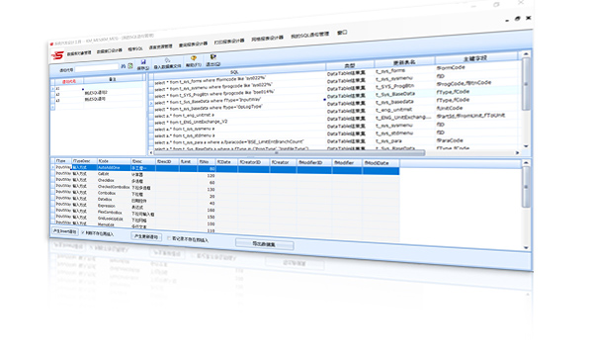Enable the unchecked checkbox beside update statement button
This screenshot has height=356, width=593.
pyautogui.click(x=169, y=238)
